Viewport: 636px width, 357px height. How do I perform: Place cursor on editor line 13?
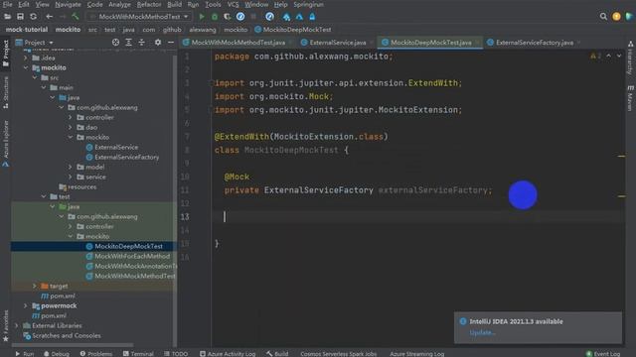pyautogui.click(x=417, y=217)
